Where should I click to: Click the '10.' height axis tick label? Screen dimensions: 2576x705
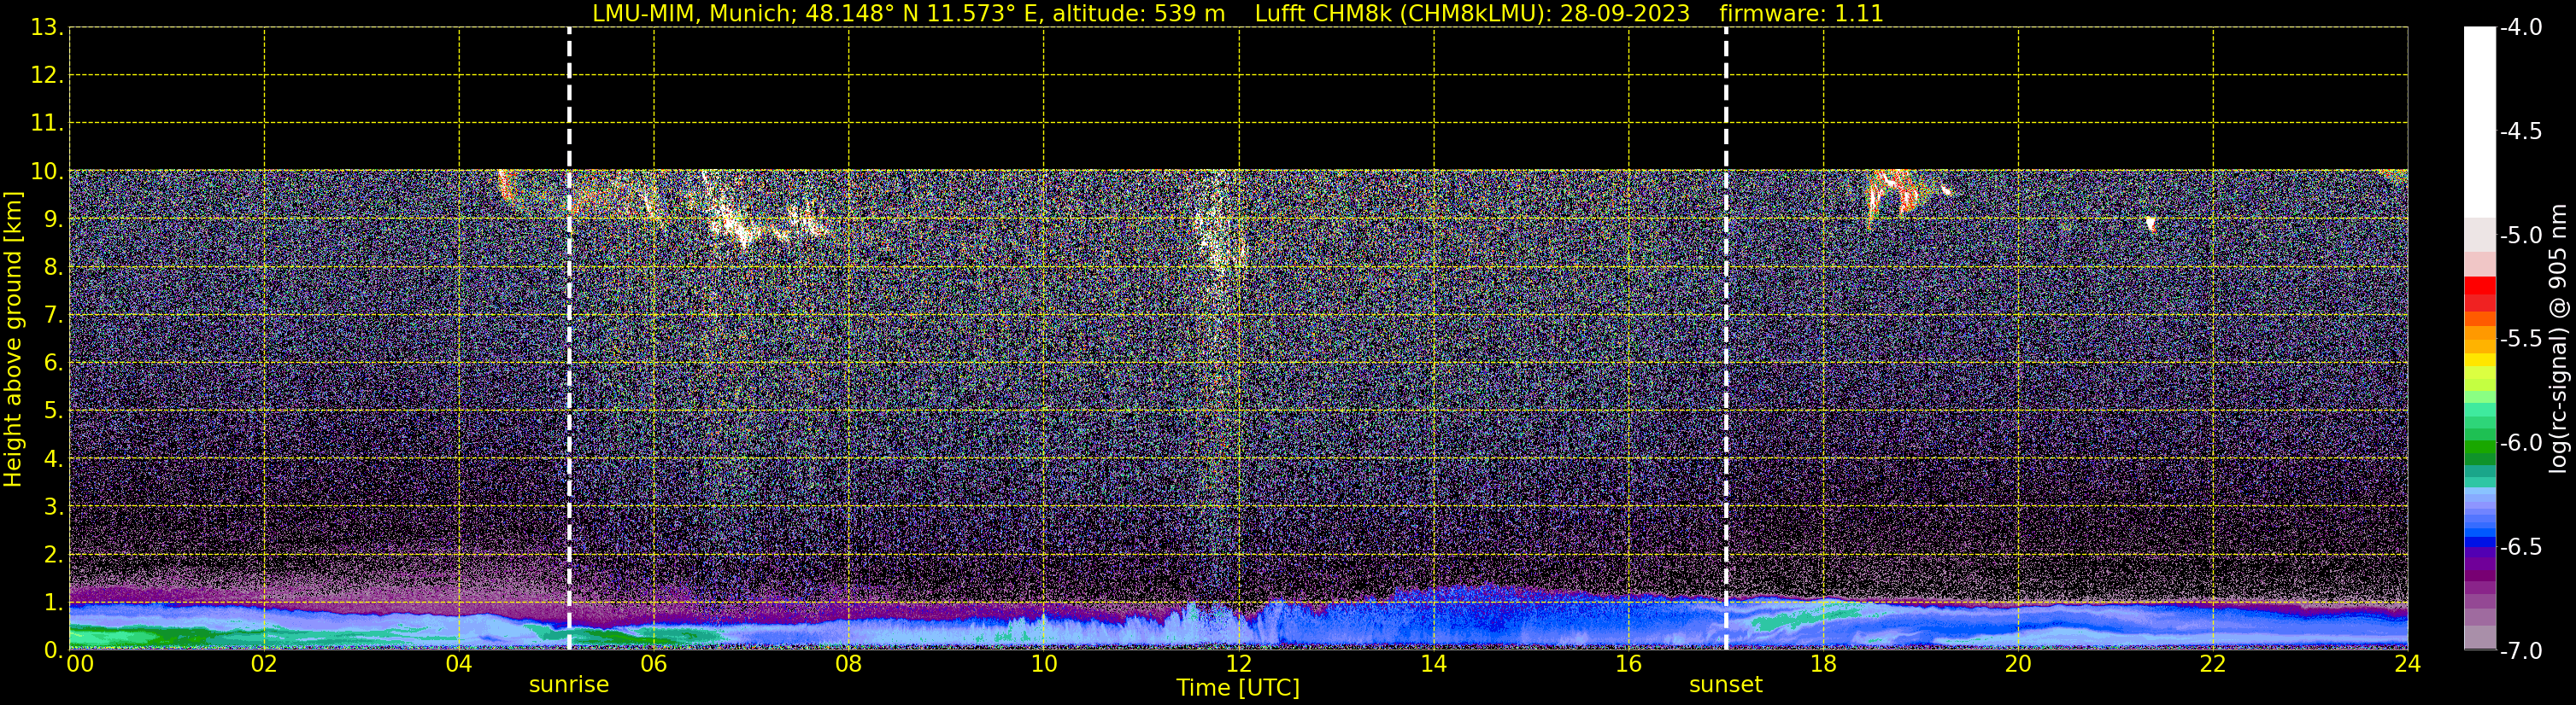pos(46,172)
